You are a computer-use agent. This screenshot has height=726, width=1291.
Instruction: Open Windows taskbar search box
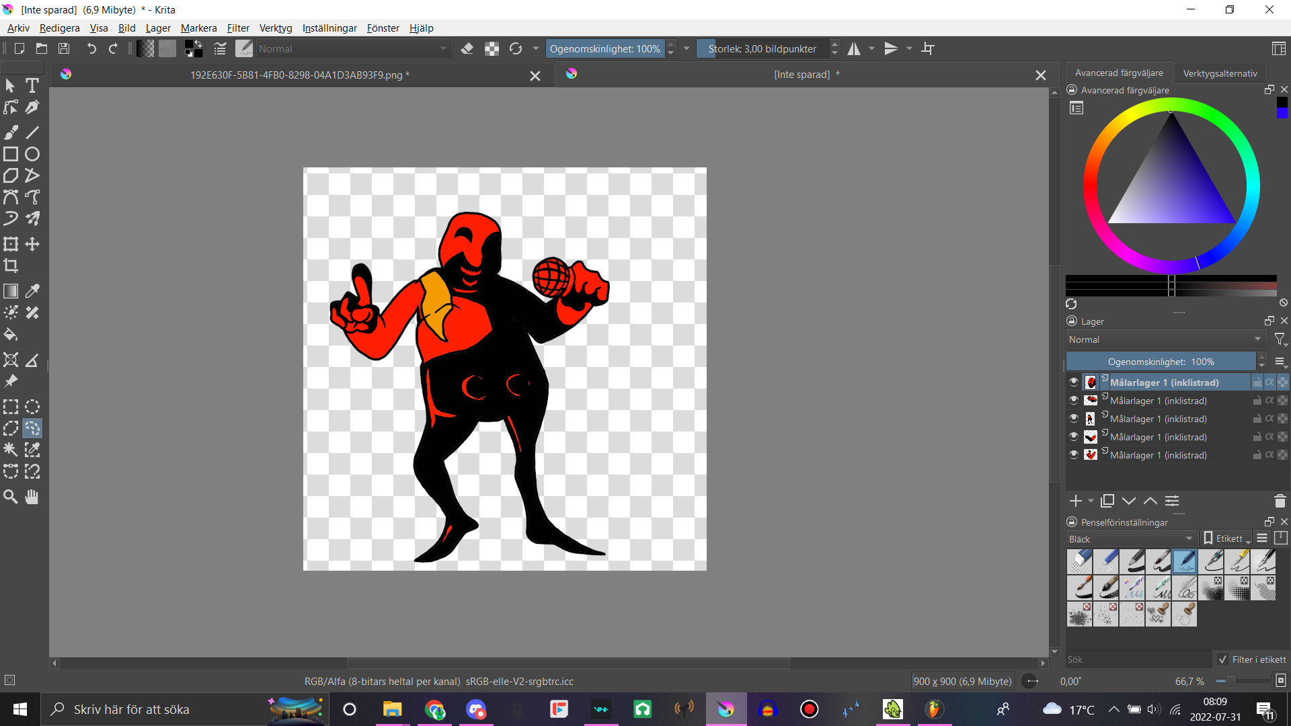click(x=184, y=709)
